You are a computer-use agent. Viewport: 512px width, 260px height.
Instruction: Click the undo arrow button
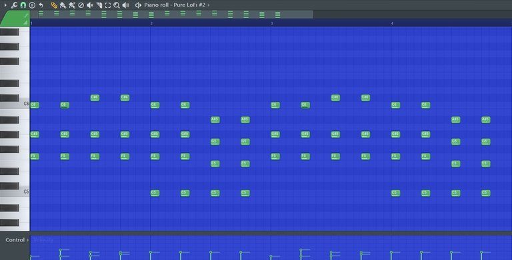pyautogui.click(x=41, y=5)
